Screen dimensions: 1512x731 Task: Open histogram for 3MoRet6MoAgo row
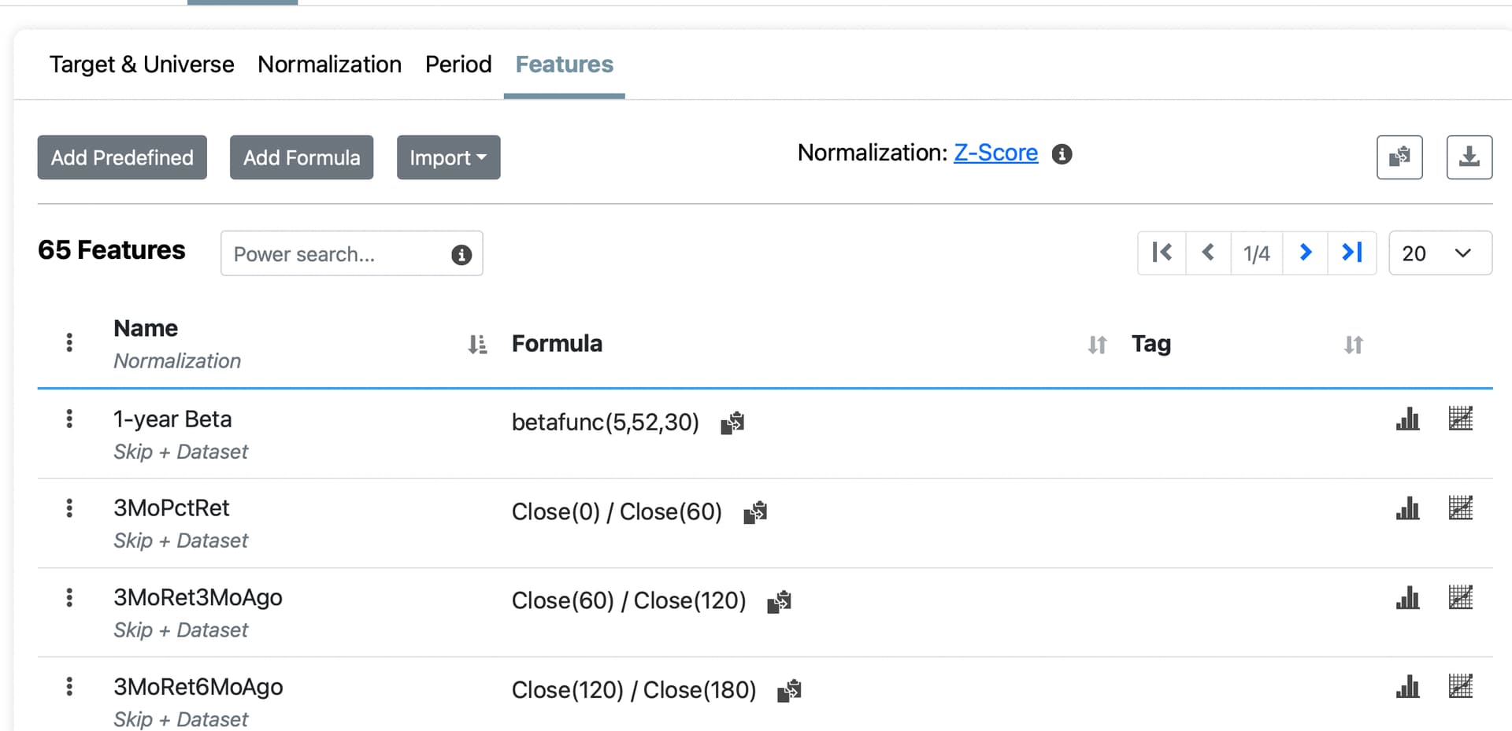(1407, 687)
